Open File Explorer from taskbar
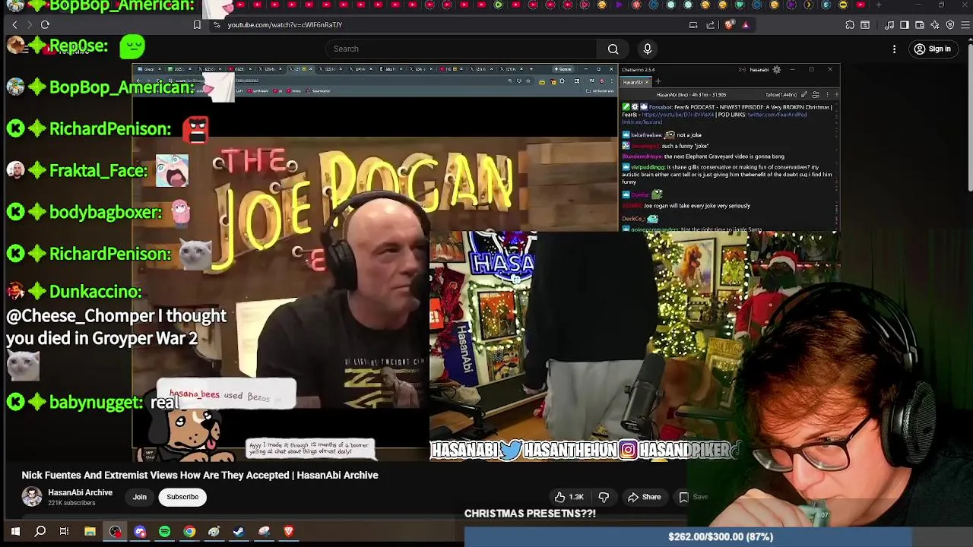This screenshot has height=547, width=973. pos(90,532)
